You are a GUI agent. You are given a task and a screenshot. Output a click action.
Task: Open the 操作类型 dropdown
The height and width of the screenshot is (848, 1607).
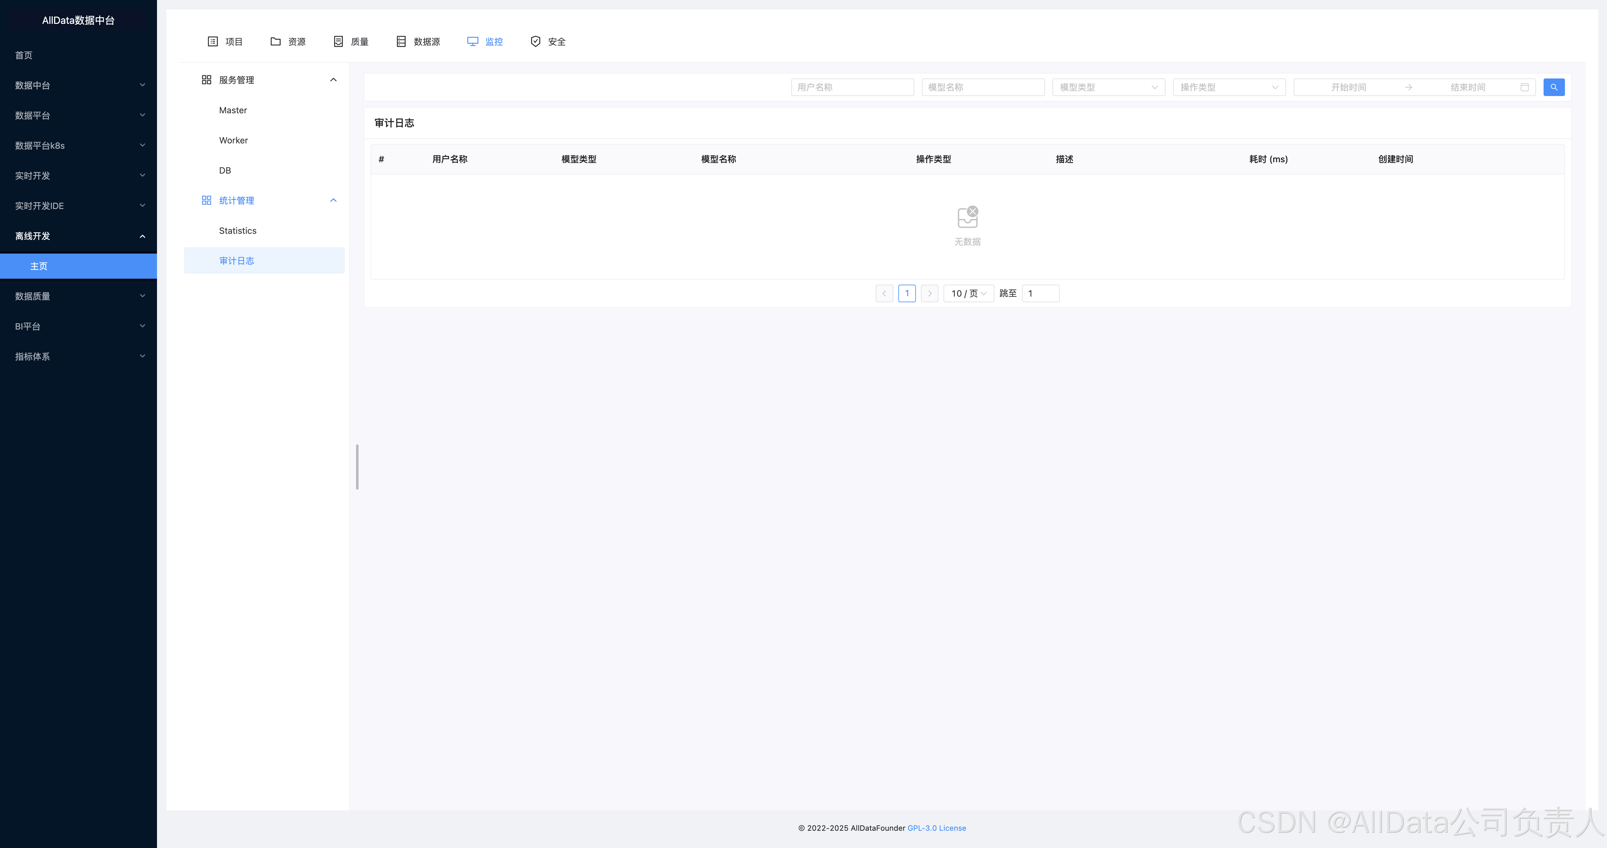[x=1228, y=87]
